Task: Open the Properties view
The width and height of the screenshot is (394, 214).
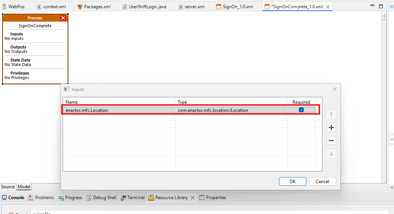Action: click(213, 198)
